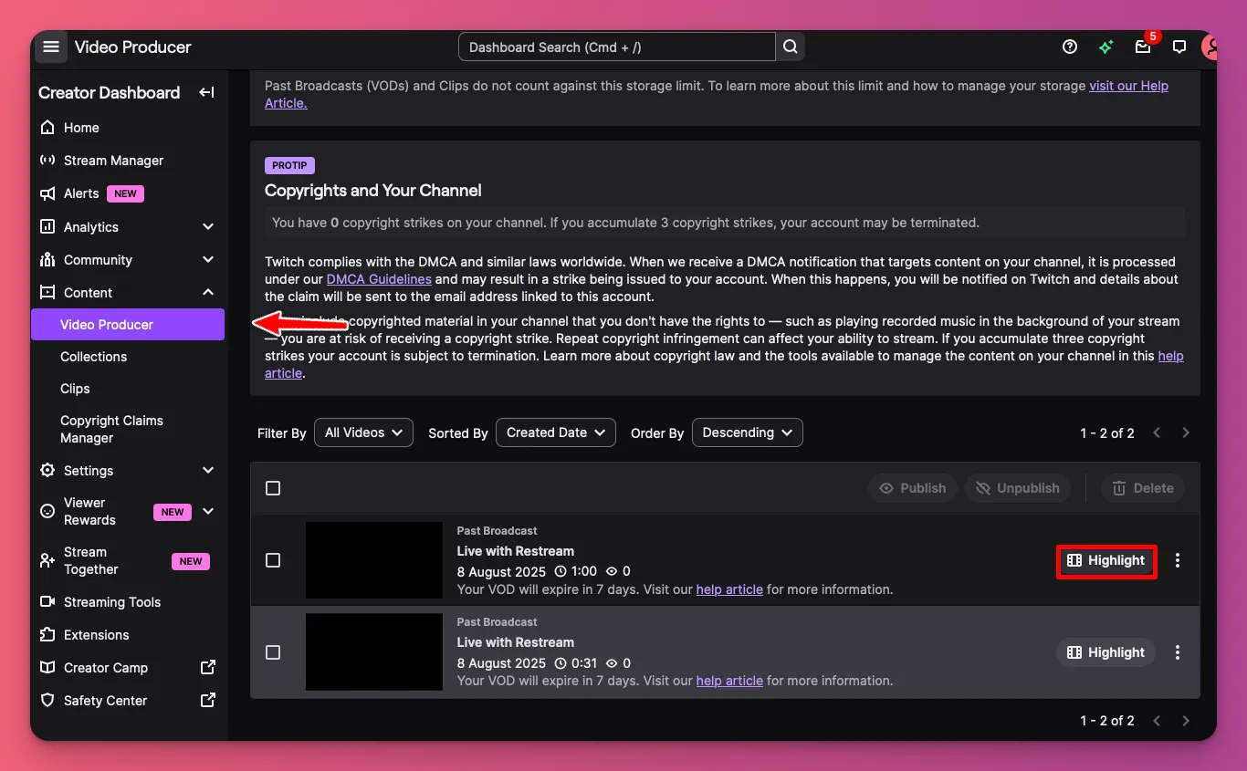The width and height of the screenshot is (1247, 771).
Task: Open the Descending order dropdown
Action: 747,432
